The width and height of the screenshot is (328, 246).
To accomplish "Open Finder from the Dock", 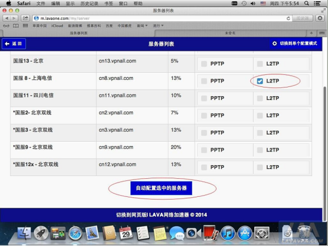I will pyautogui.click(x=24, y=233).
